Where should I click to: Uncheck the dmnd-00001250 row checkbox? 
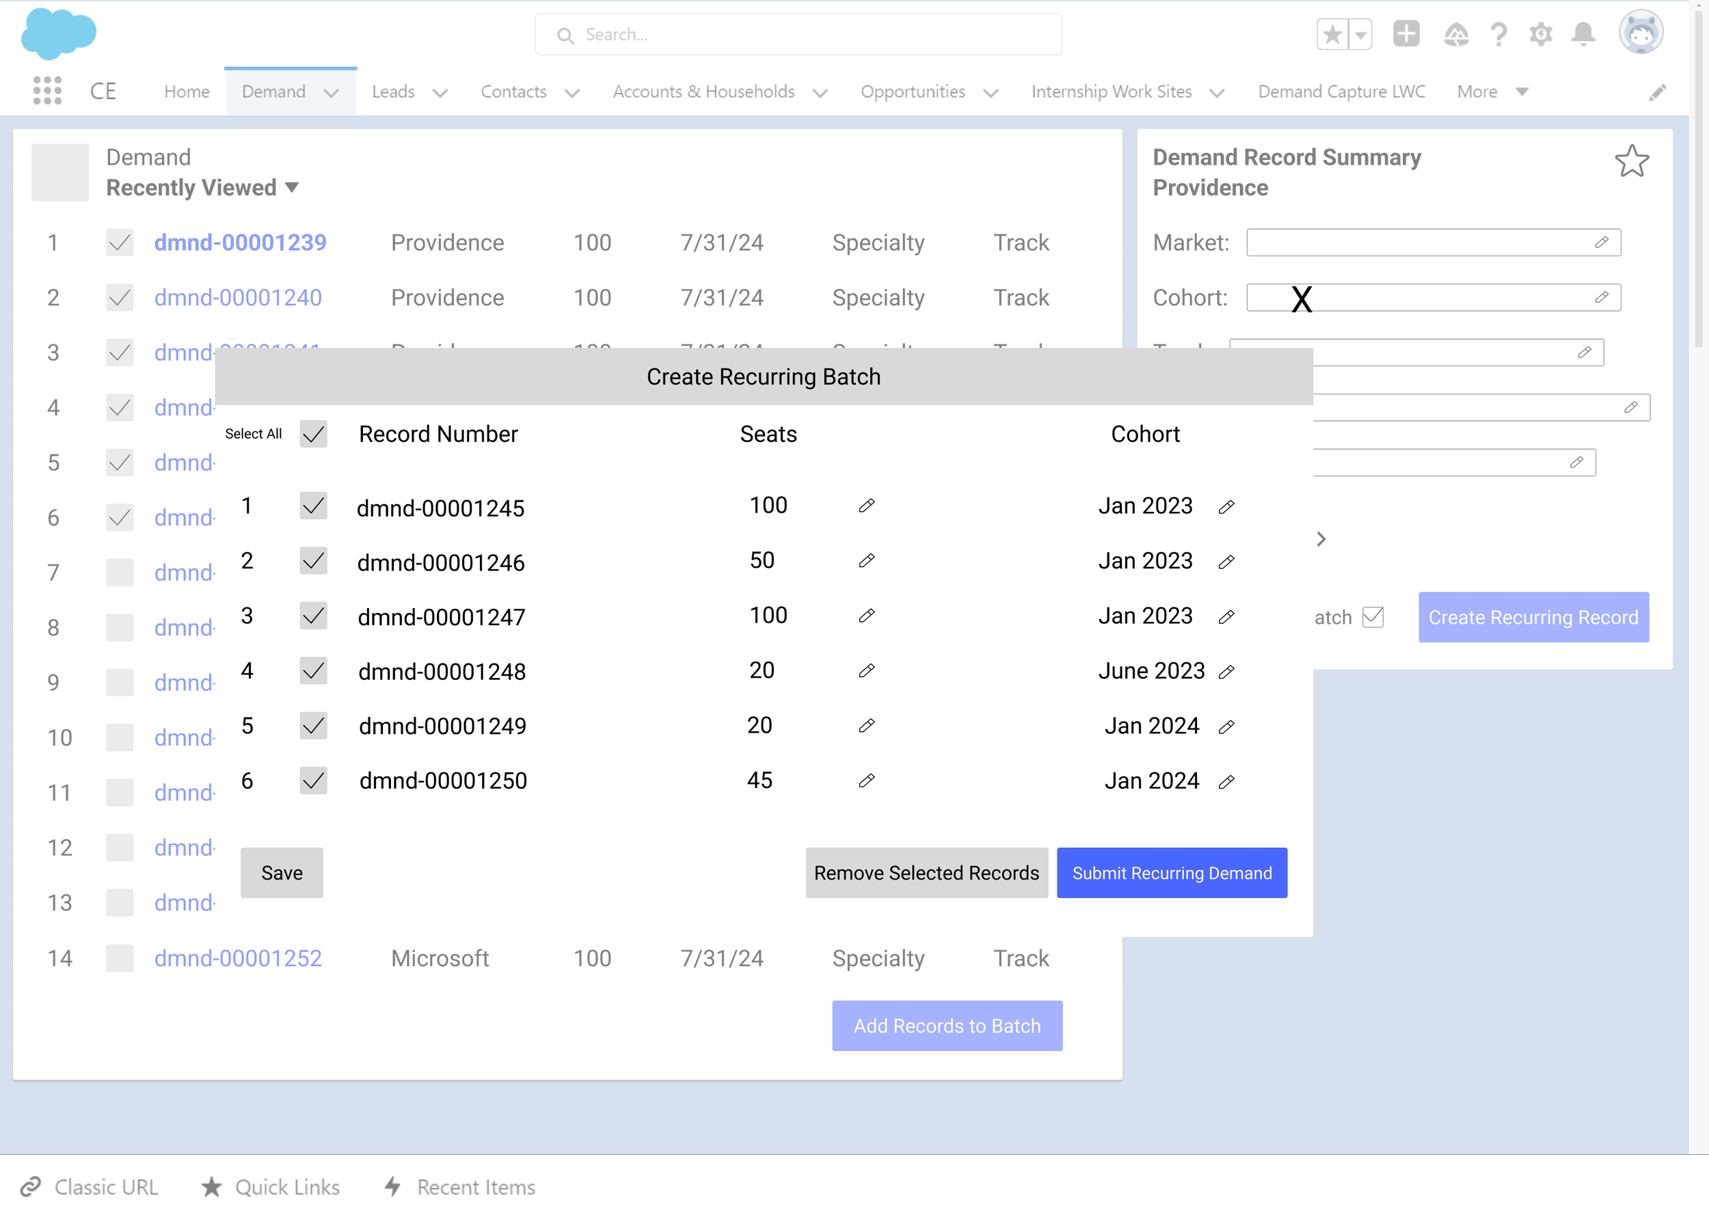click(314, 780)
